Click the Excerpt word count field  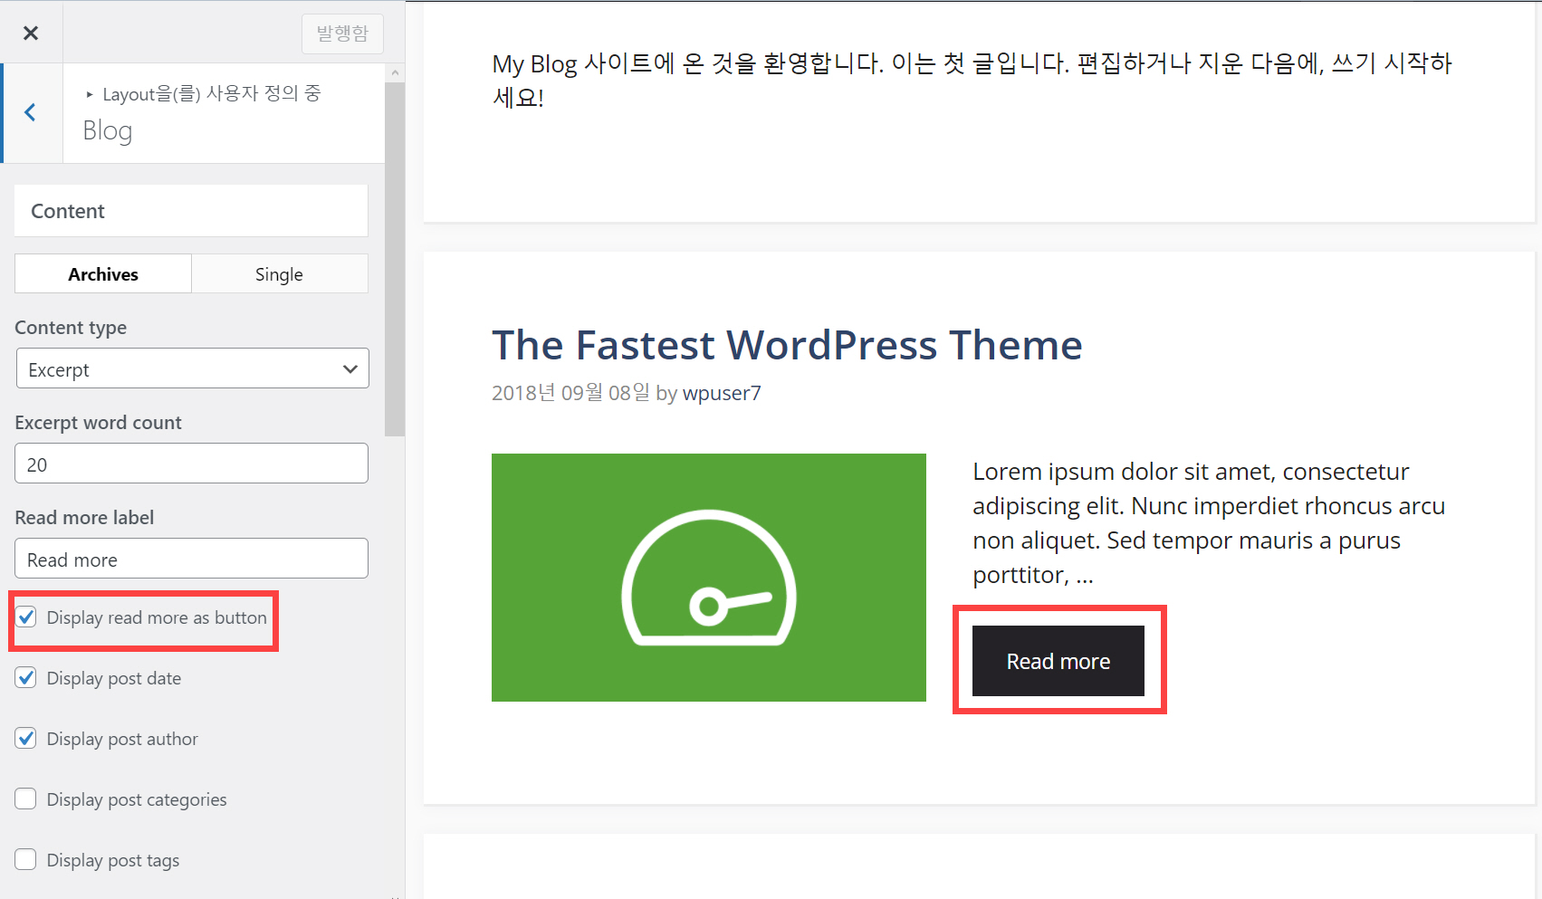click(191, 463)
